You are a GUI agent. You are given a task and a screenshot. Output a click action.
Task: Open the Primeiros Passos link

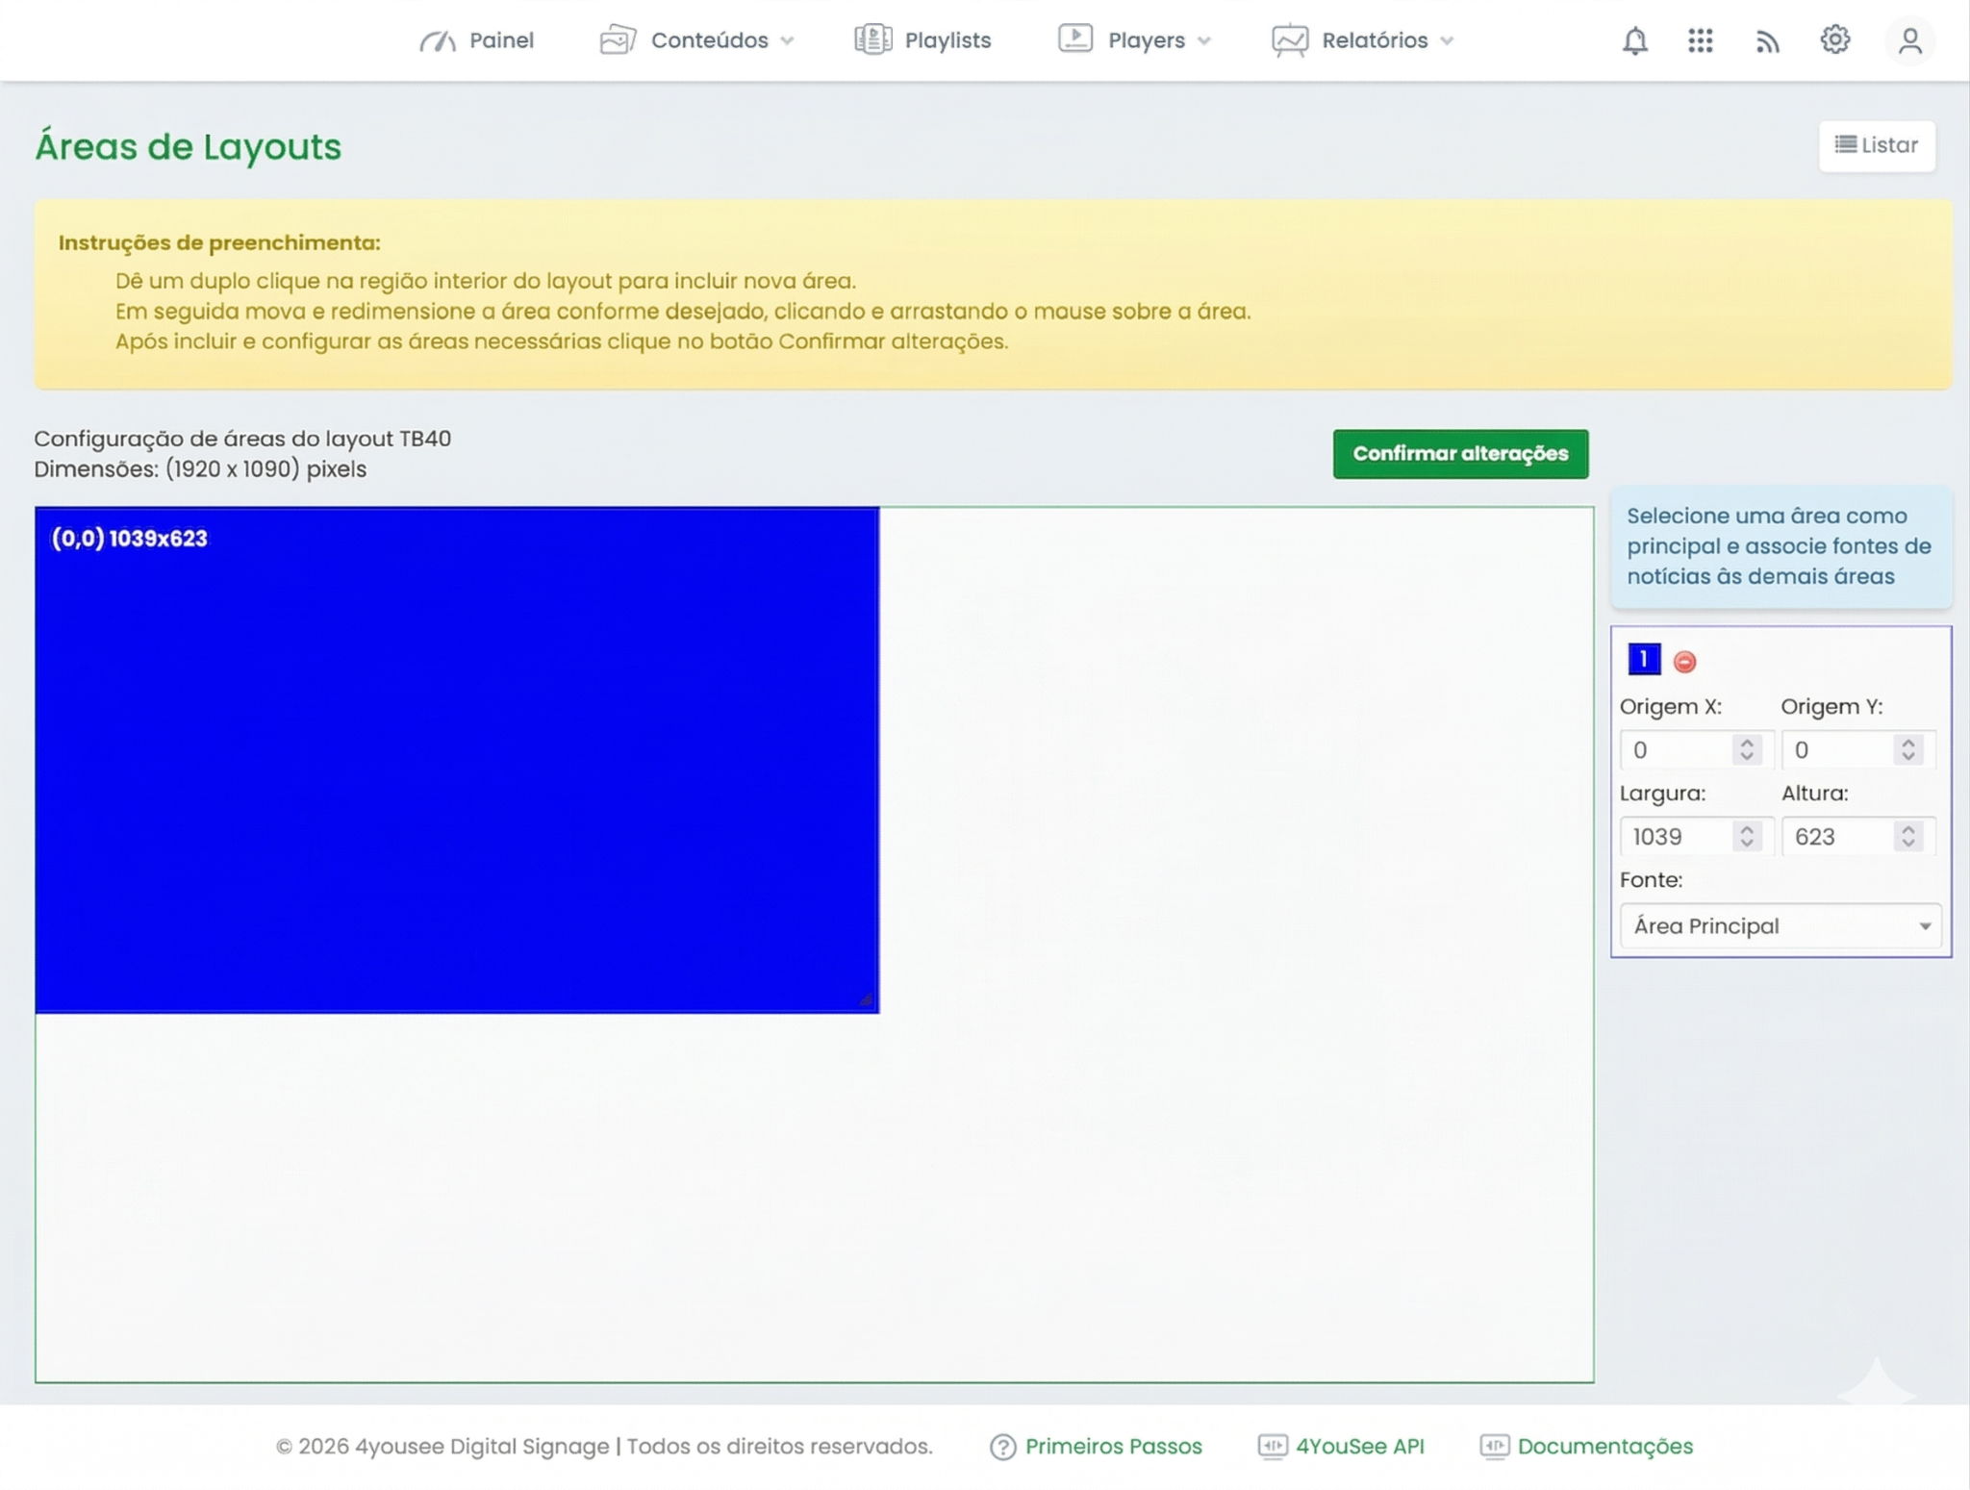click(1112, 1447)
